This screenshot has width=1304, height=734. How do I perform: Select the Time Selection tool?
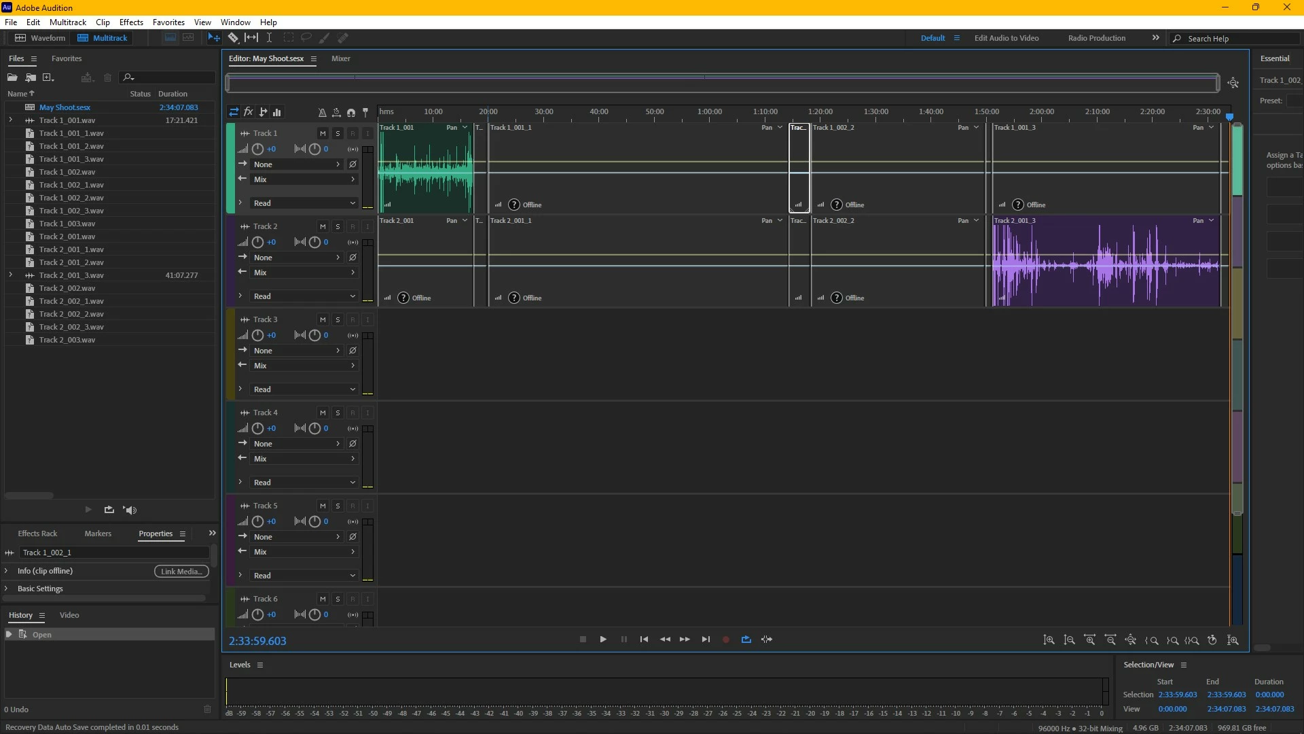(x=269, y=38)
